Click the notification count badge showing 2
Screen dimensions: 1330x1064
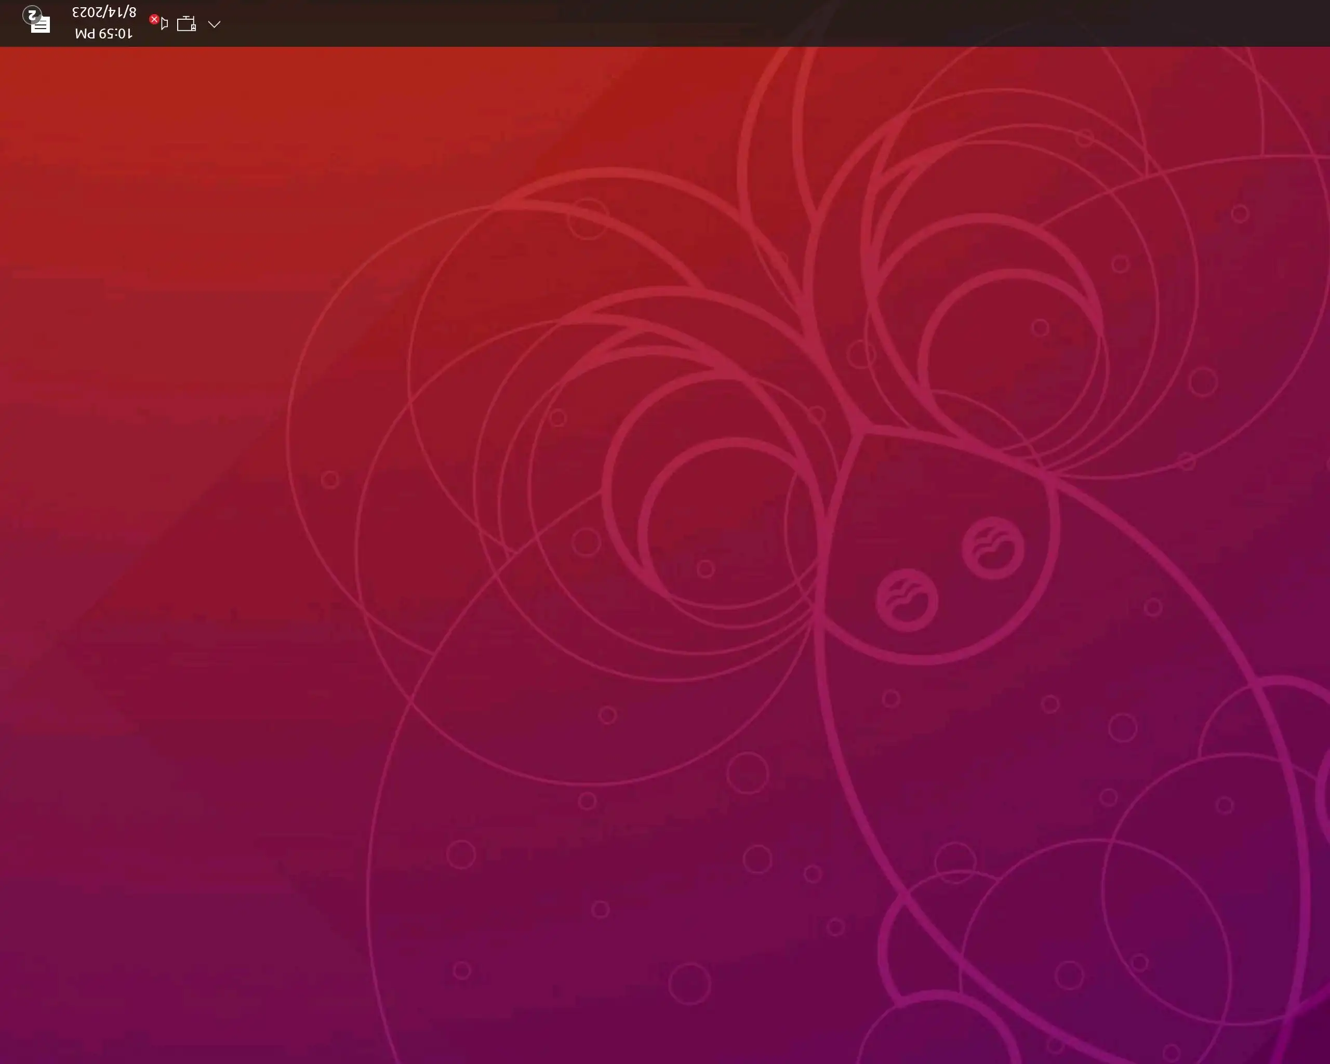pyautogui.click(x=32, y=15)
